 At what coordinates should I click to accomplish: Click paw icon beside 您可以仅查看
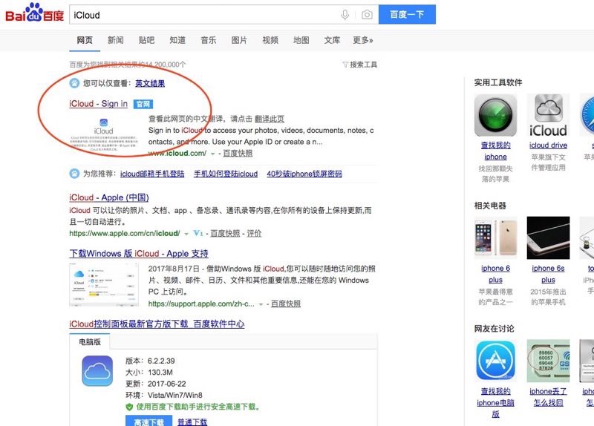click(x=74, y=83)
